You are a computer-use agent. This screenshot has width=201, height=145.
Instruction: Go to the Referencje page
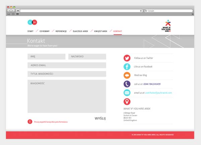pos(61,31)
